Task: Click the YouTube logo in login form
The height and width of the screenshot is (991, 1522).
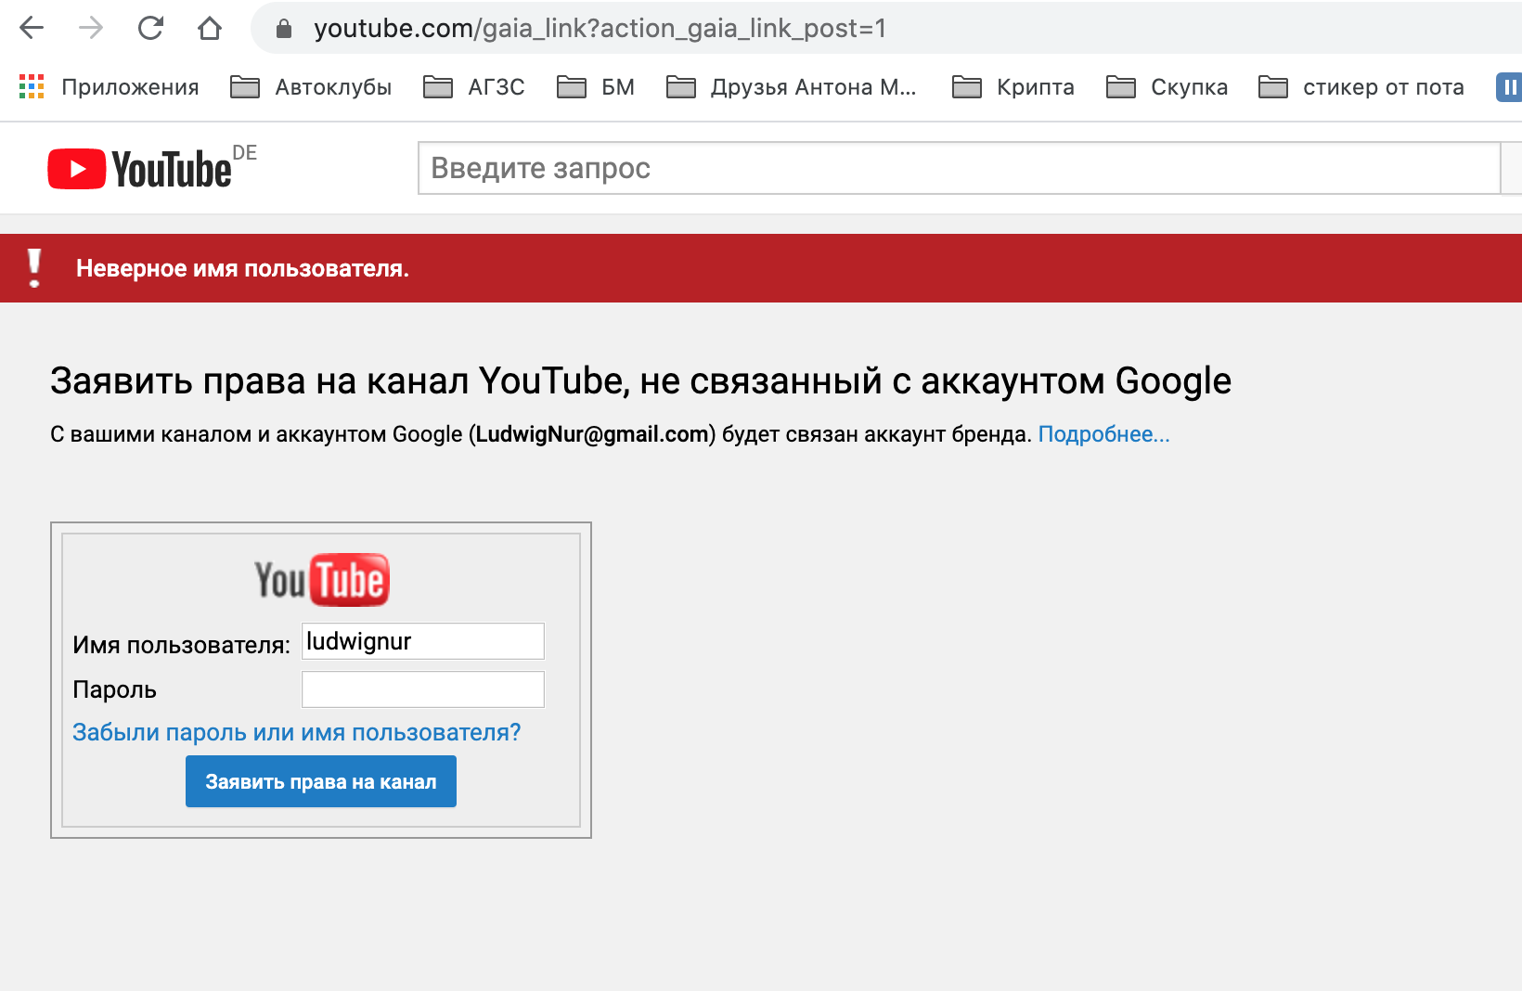Action: 321,580
